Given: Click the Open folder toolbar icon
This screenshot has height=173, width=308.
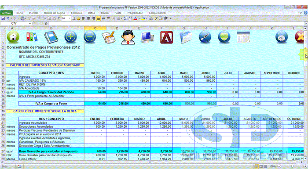Looking at the screenshot, I should click(78, 18).
